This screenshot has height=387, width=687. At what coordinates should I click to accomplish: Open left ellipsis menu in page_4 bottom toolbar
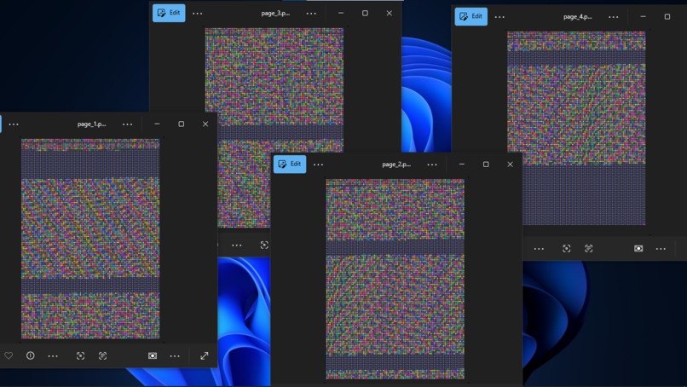click(539, 249)
